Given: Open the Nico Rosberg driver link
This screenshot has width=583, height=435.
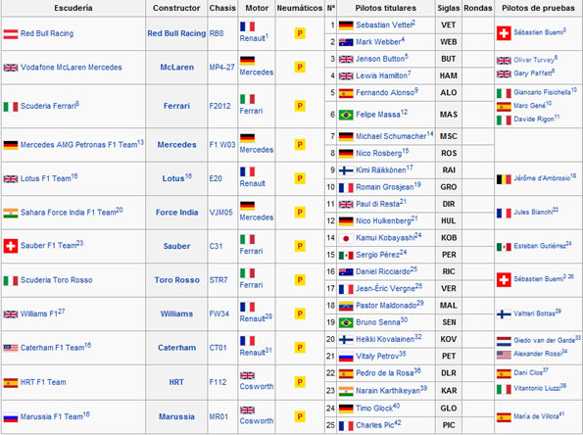Looking at the screenshot, I should (378, 153).
